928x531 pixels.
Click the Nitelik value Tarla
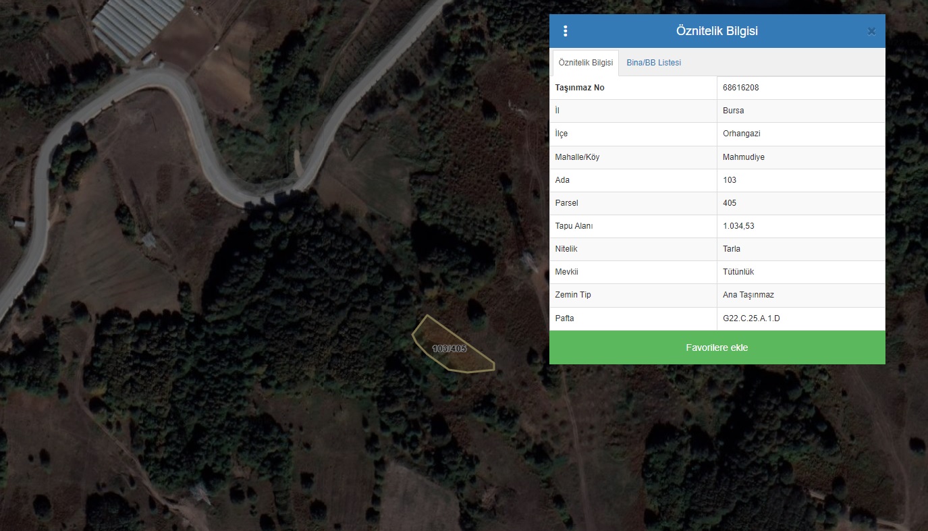731,249
